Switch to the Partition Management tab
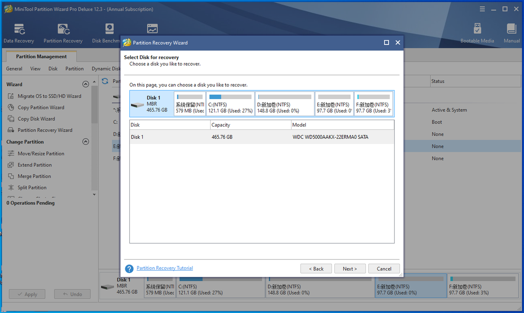This screenshot has height=313, width=524. pos(41,56)
